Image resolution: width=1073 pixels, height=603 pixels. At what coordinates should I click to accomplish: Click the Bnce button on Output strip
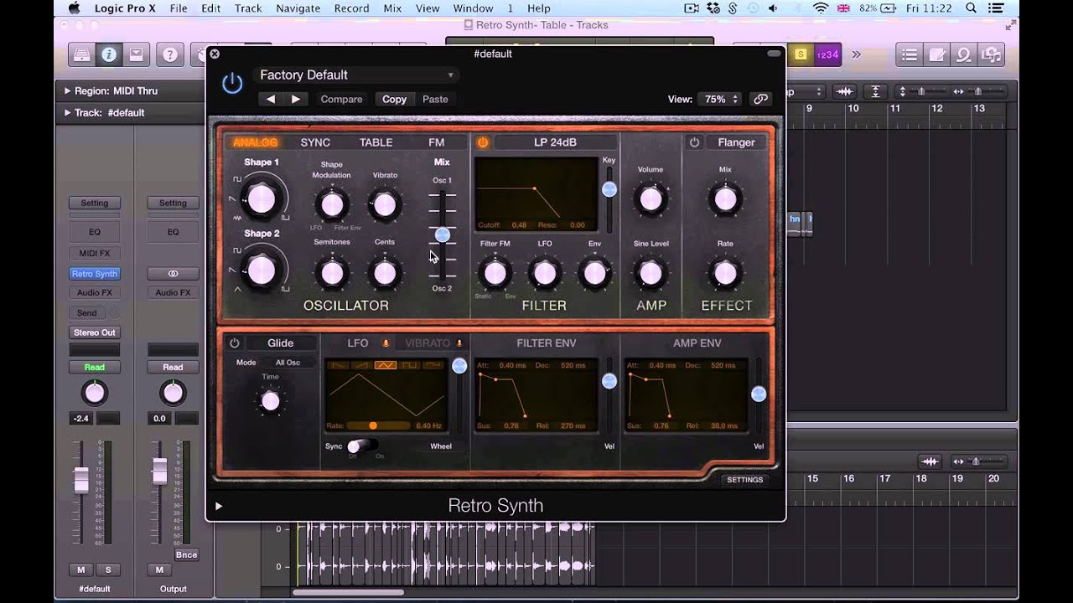tap(186, 554)
